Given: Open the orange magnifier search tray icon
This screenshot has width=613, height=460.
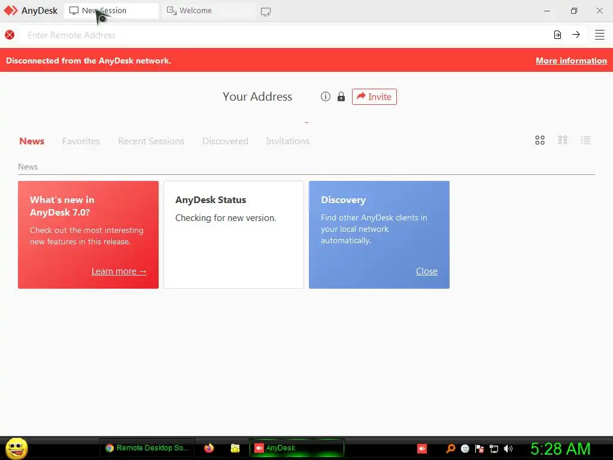Looking at the screenshot, I should [450, 449].
